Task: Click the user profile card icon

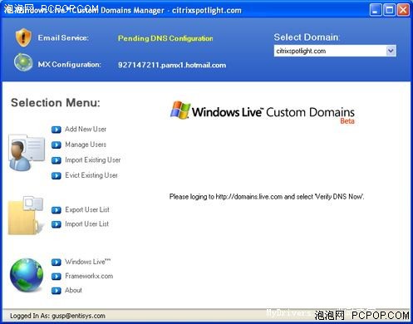Action: point(27,153)
